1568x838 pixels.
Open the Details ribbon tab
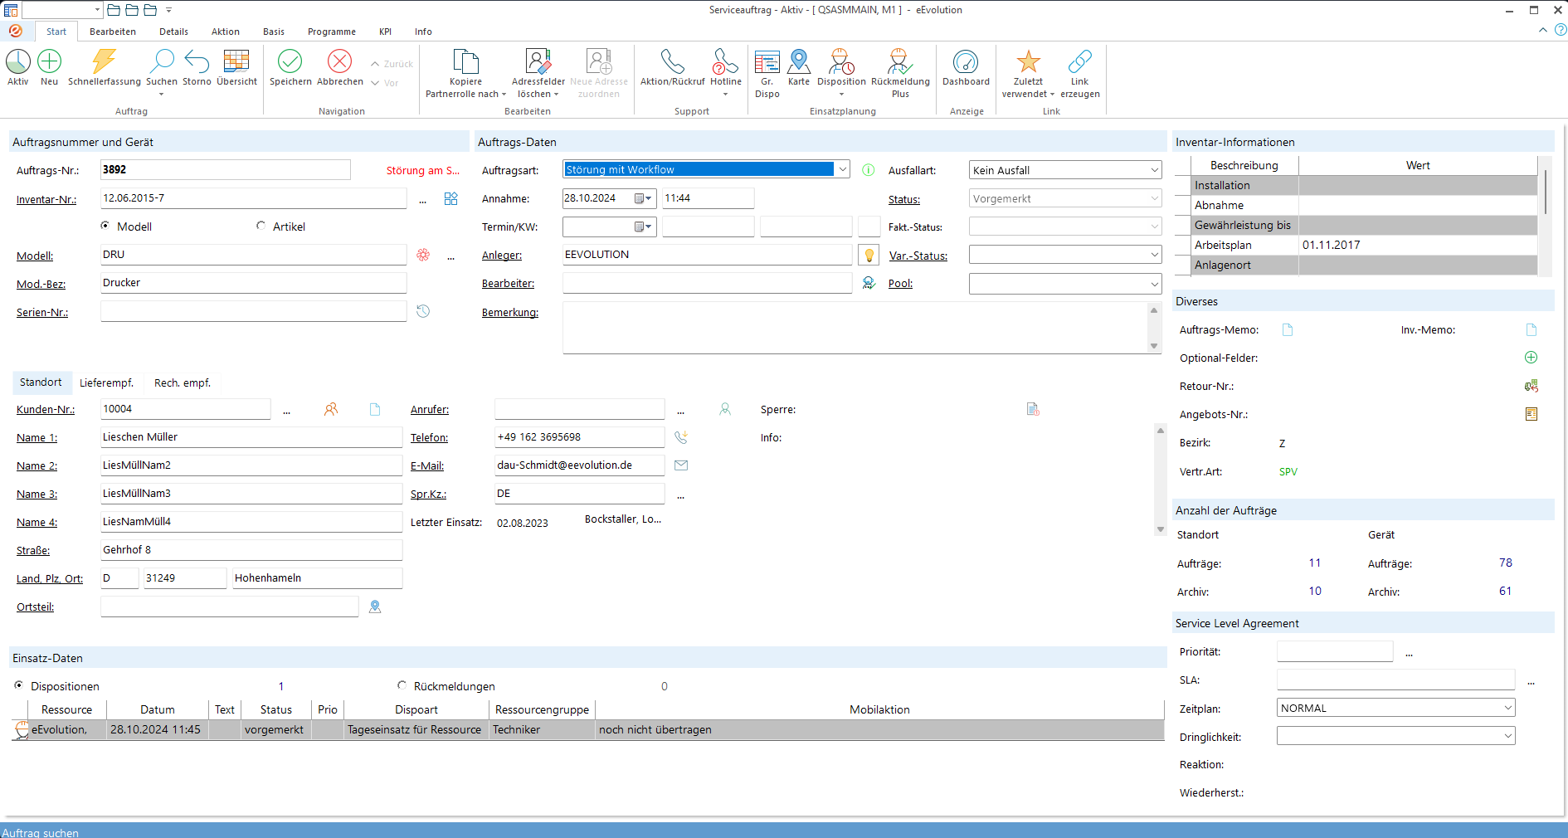click(x=173, y=32)
